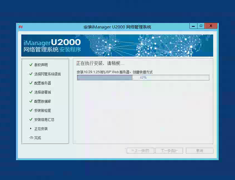Click the checkmark icon next to 选择网管系统语言

pyautogui.click(x=31, y=74)
